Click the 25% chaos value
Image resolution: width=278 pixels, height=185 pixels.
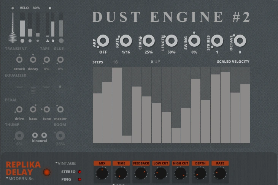(x=149, y=52)
